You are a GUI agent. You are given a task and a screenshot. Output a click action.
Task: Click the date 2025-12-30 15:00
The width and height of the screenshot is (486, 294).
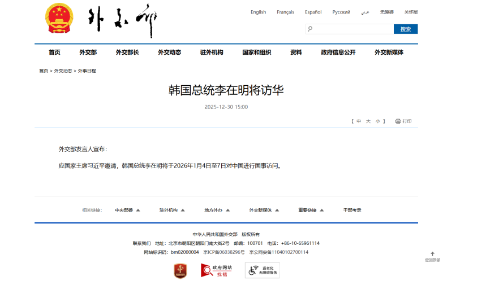pos(226,107)
